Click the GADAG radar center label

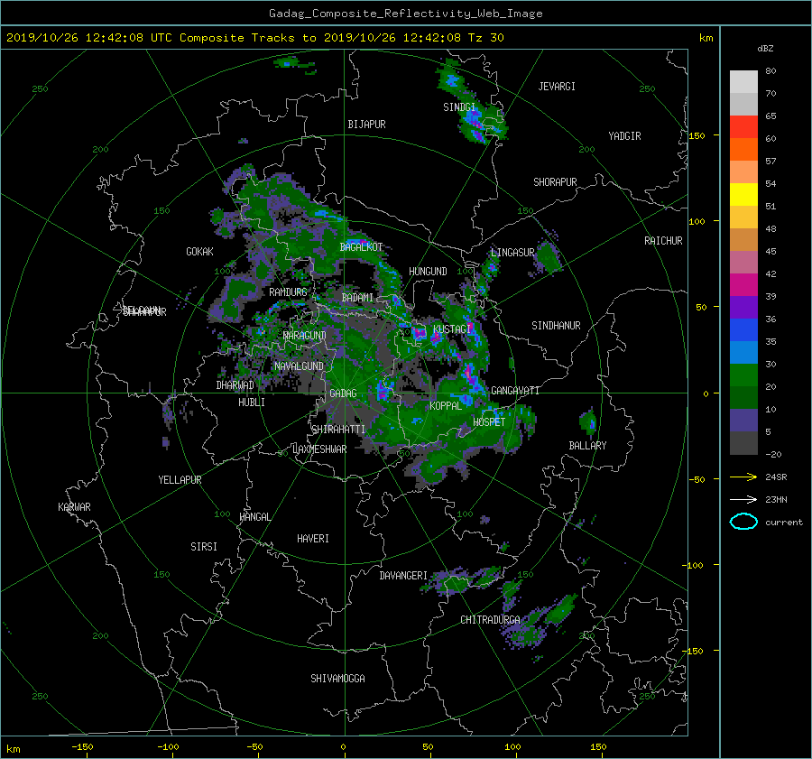tap(344, 393)
